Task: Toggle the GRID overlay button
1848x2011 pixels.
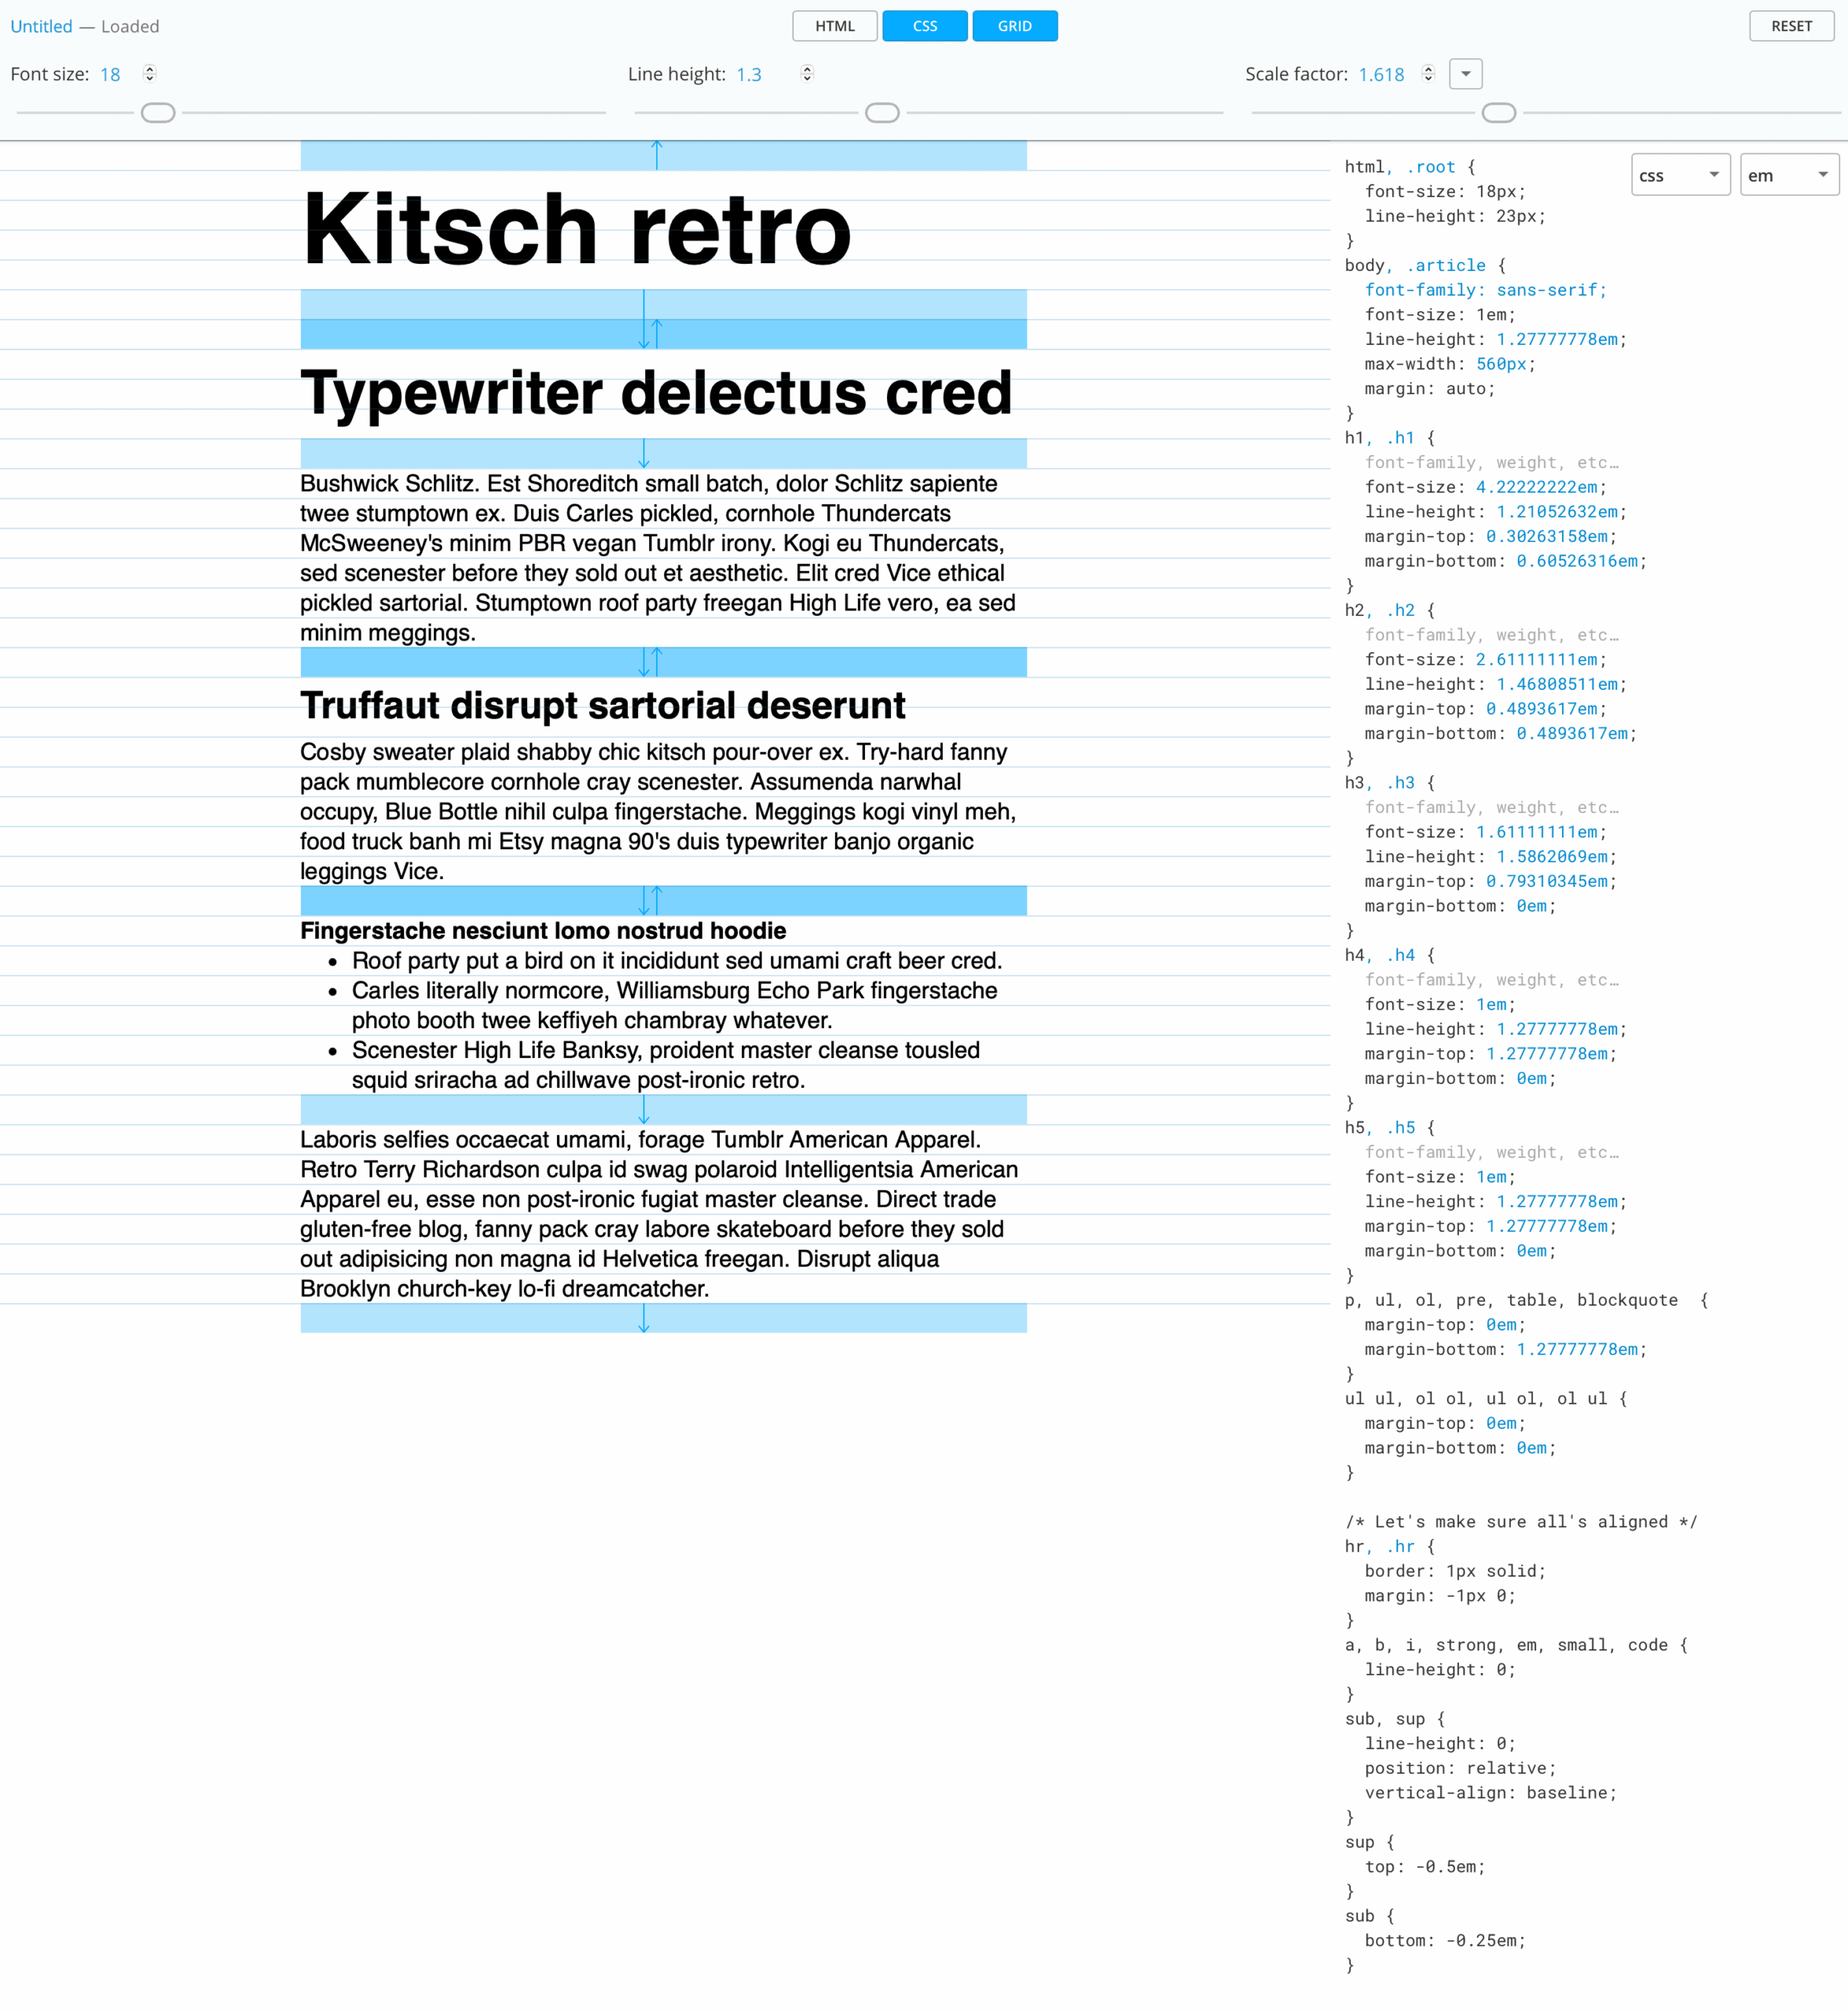Action: (x=1014, y=26)
